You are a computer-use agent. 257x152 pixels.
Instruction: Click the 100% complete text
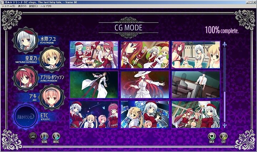tap(222, 30)
